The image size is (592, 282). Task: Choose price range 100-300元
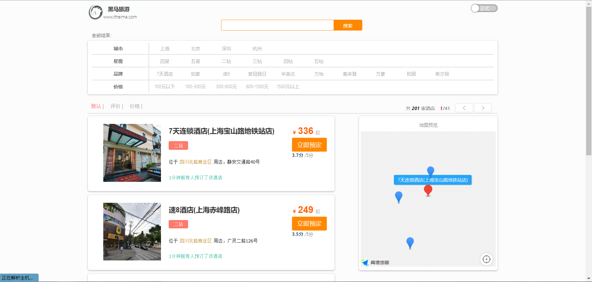coord(195,87)
